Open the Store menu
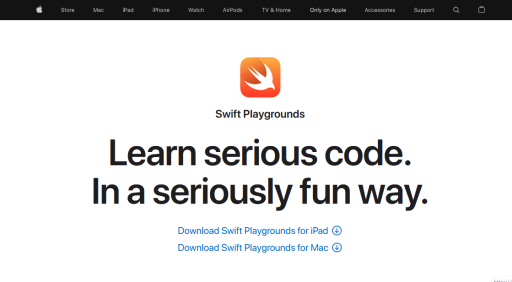 click(67, 10)
